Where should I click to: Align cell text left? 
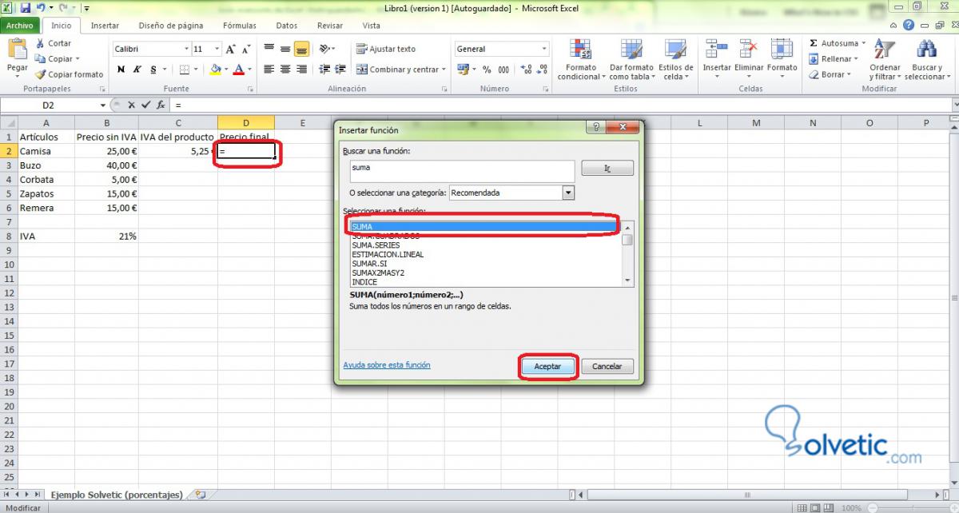click(269, 70)
